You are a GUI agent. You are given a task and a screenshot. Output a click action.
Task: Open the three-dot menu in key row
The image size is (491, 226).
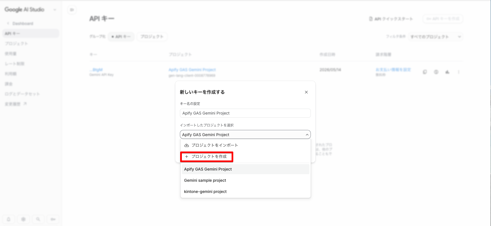coord(458,72)
